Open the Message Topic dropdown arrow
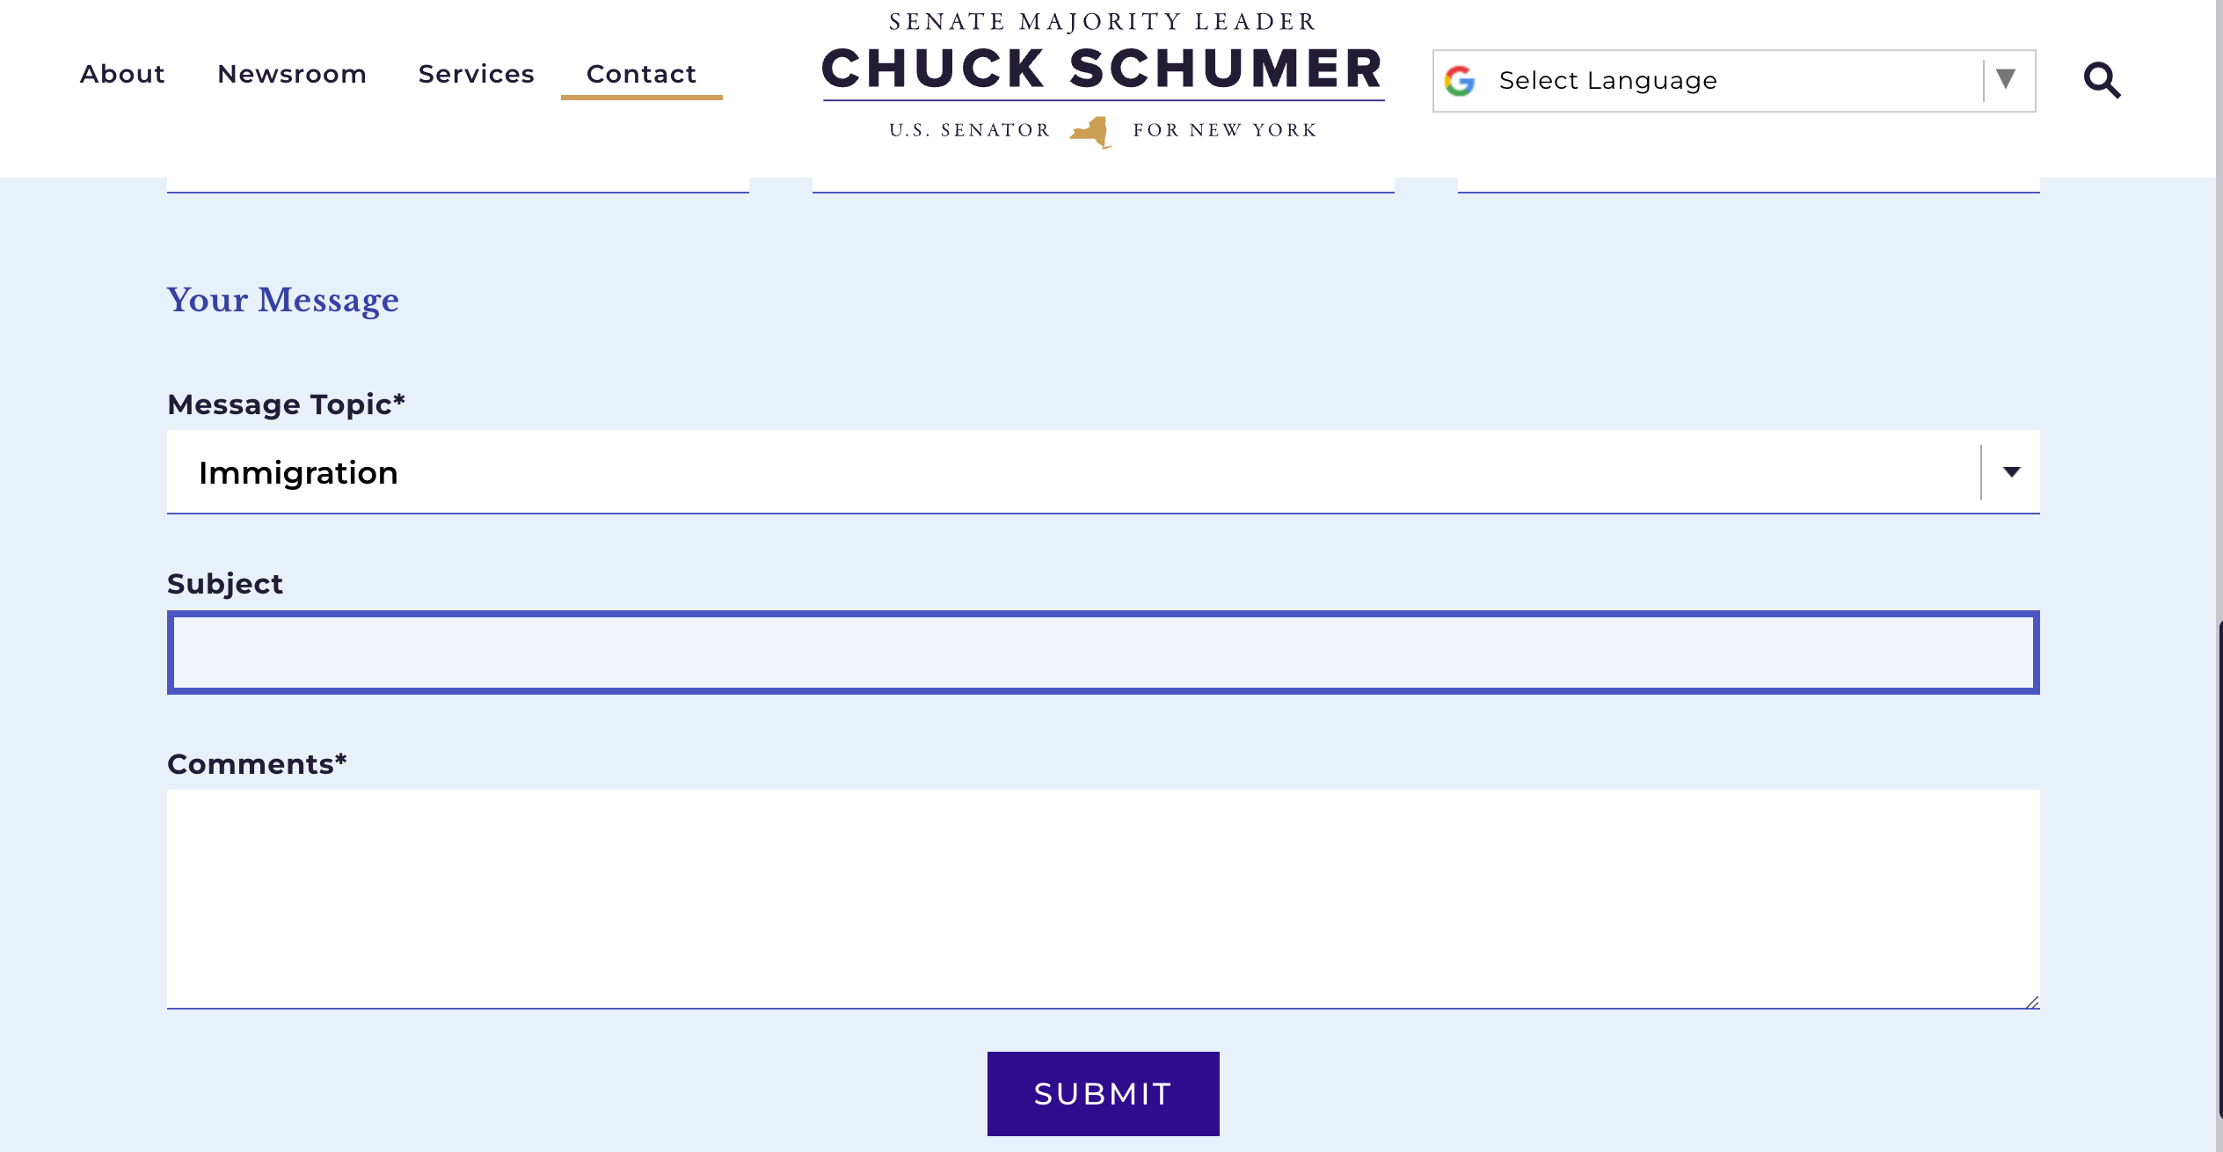This screenshot has height=1152, width=2223. coord(2011,472)
